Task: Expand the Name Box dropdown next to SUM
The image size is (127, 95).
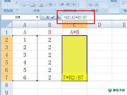Action: click(x=37, y=17)
